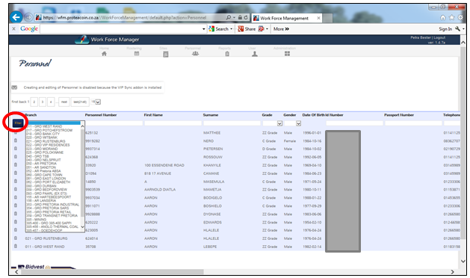Open the Reports clipboard icon
This screenshot has height=278, width=470.
pyautogui.click(x=227, y=54)
